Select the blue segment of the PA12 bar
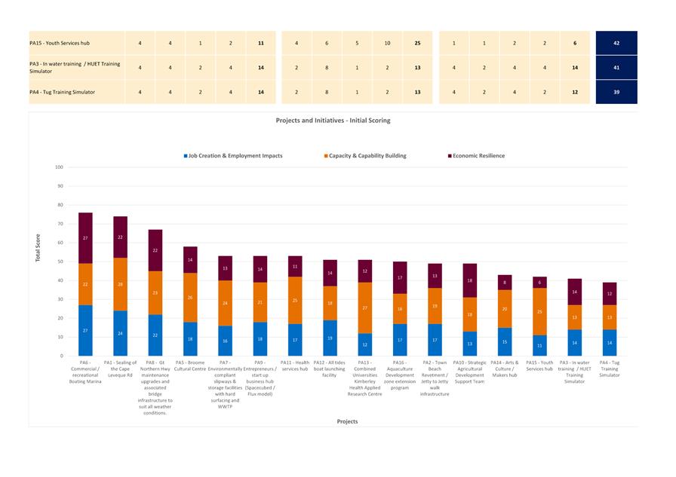Viewport: 676px width, 477px height. [330, 338]
